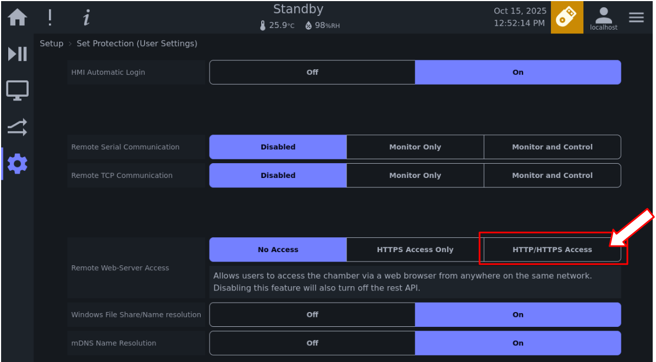Viewport: 656px width, 362px height.
Task: Open the alarms exclamation icon
Action: tap(50, 18)
